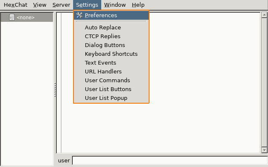
Task: Open Keyboard Shortcuts editor
Action: point(111,54)
